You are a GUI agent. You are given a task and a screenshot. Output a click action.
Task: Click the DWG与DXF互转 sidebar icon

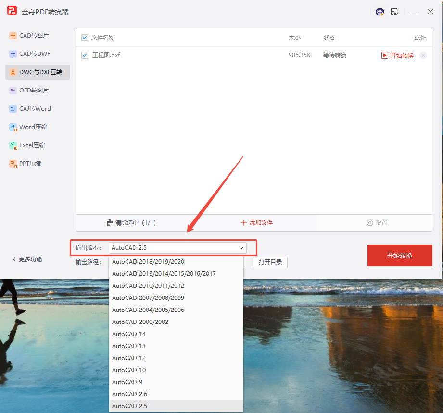[x=13, y=72]
